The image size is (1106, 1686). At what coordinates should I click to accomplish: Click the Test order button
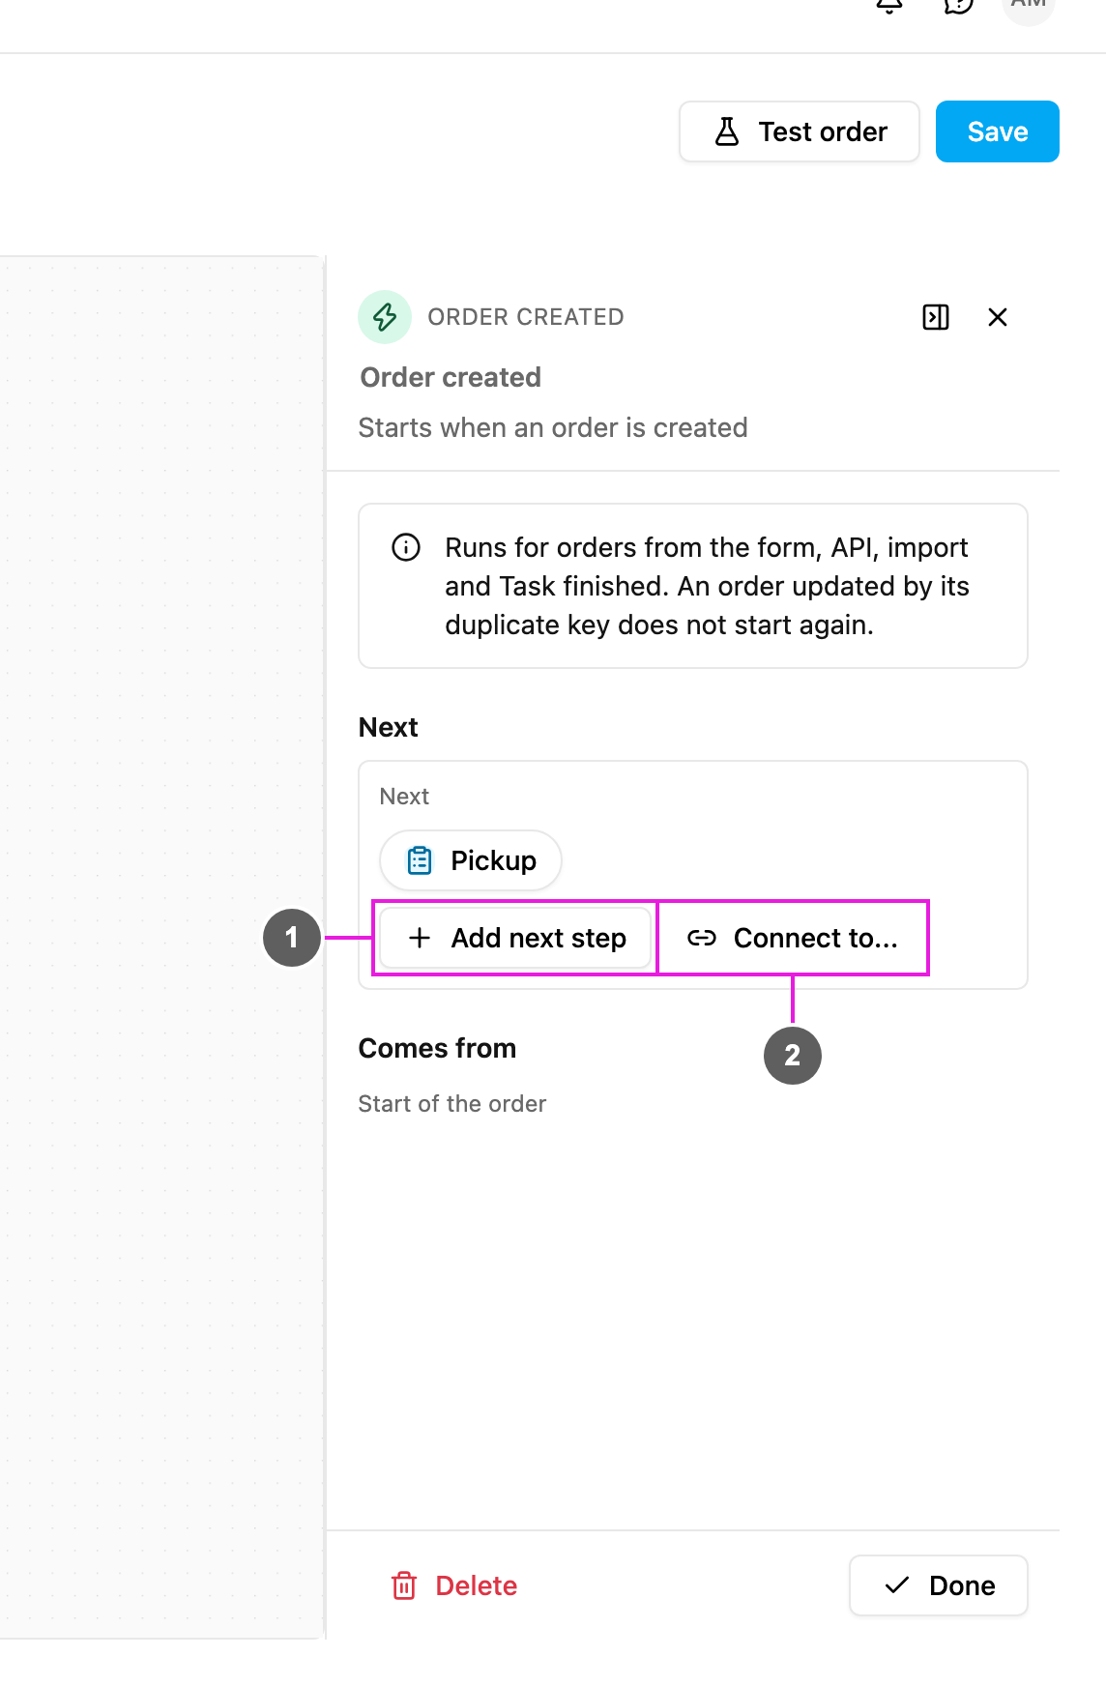[x=799, y=131]
